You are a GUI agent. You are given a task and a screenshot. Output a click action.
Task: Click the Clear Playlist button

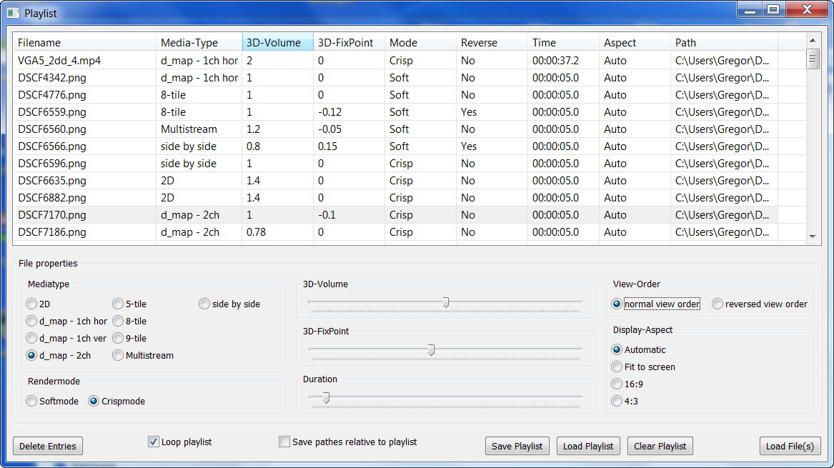tap(660, 446)
